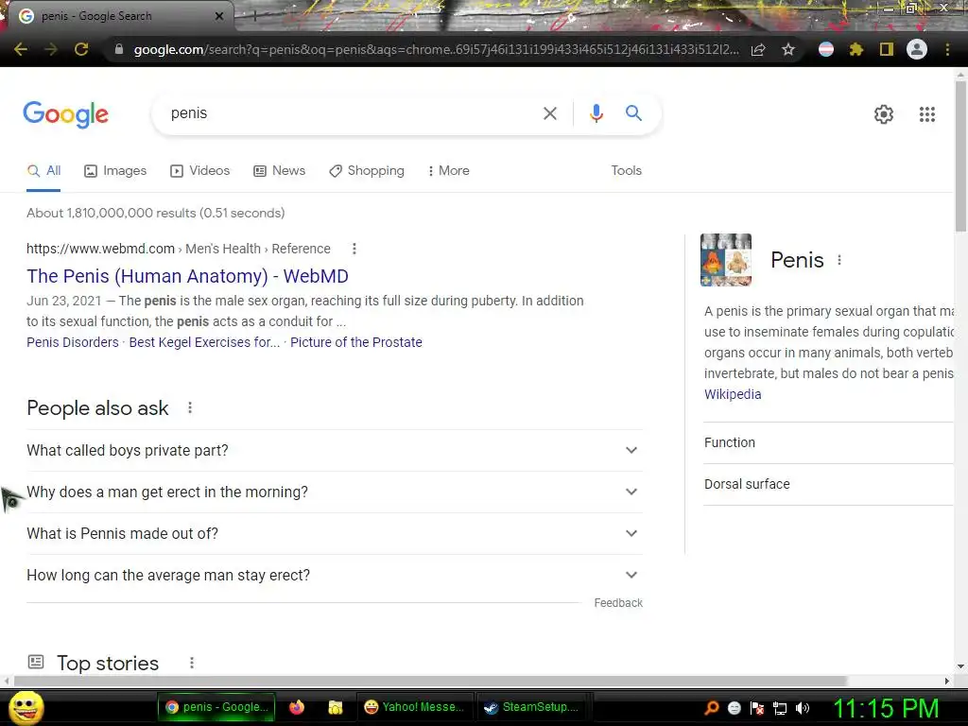Click the Feedback link
The height and width of the screenshot is (726, 968).
pyautogui.click(x=618, y=603)
